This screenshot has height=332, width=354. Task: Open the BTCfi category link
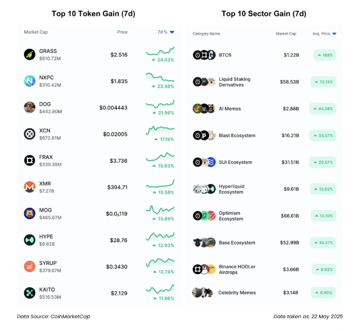tap(225, 55)
